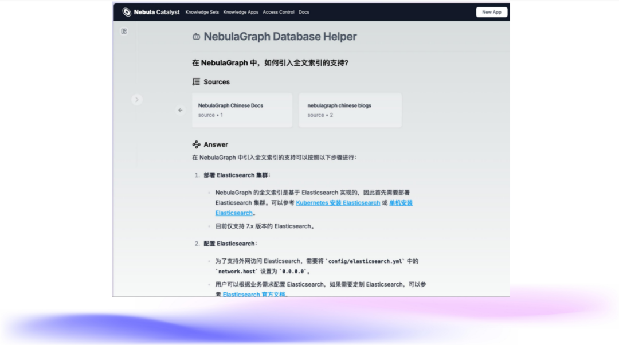This screenshot has width=619, height=345.
Task: Open the Access Control menu
Action: (279, 12)
